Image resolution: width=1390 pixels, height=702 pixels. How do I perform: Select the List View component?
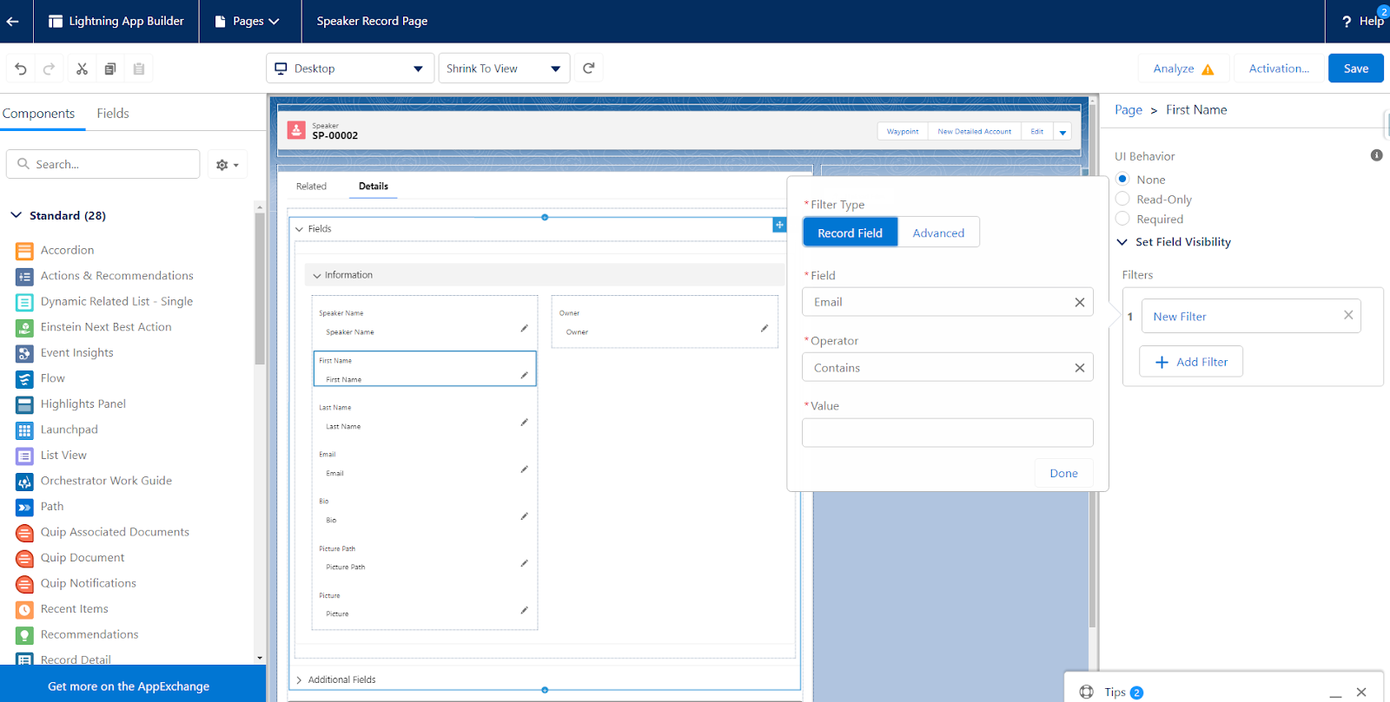(x=63, y=455)
